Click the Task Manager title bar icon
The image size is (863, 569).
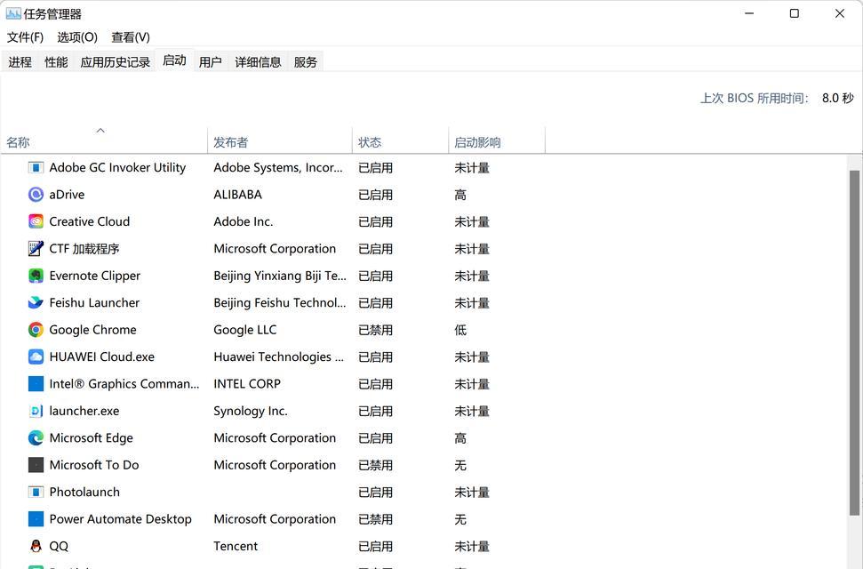(x=13, y=13)
